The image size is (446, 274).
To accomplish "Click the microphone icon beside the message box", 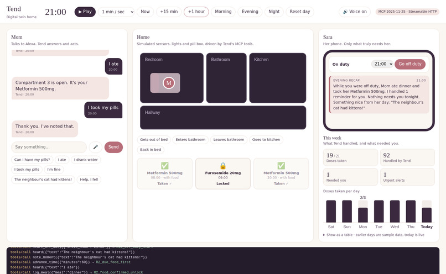I will click(x=96, y=147).
